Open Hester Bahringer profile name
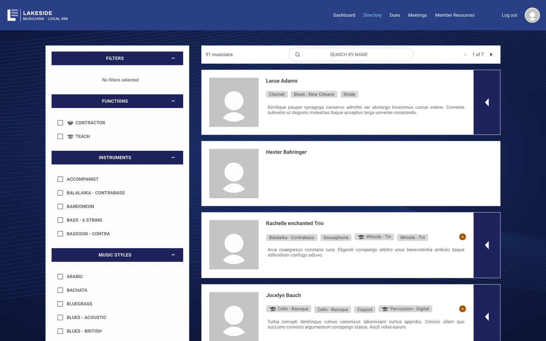546x341 pixels. click(286, 152)
